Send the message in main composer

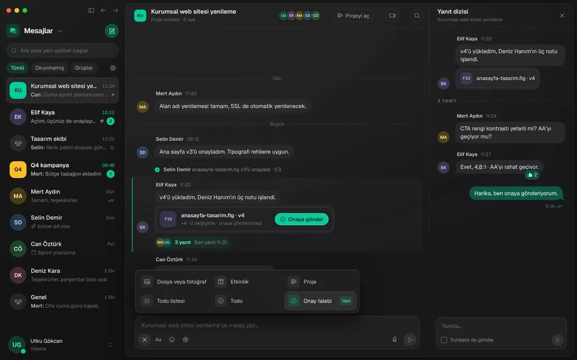click(410, 339)
